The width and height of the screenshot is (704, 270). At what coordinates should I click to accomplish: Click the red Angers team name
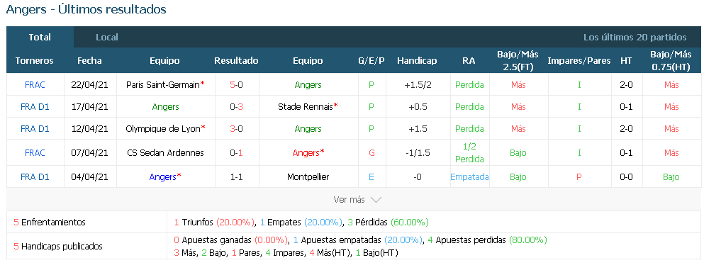306,153
